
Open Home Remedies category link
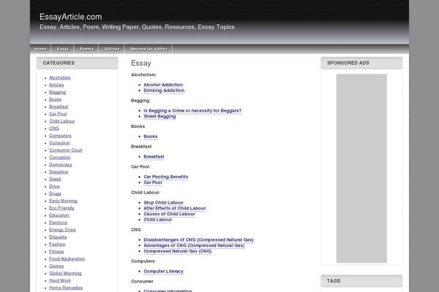point(66,288)
